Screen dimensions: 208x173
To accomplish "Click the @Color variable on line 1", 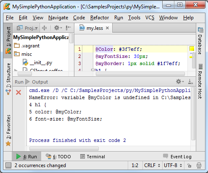I will (x=104, y=49).
